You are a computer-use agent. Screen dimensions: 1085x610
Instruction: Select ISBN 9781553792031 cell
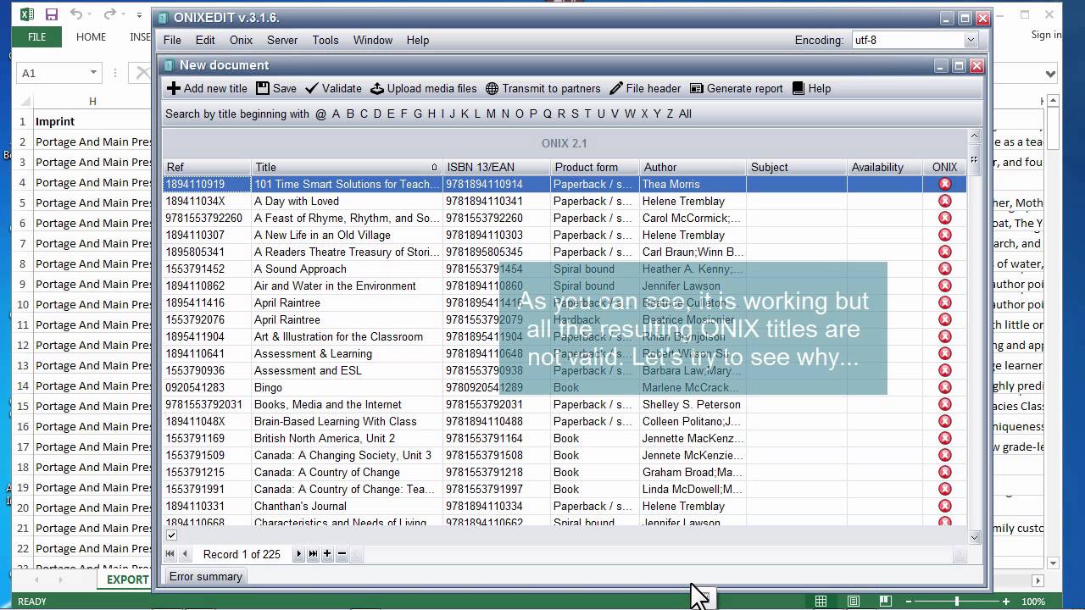pos(497,404)
